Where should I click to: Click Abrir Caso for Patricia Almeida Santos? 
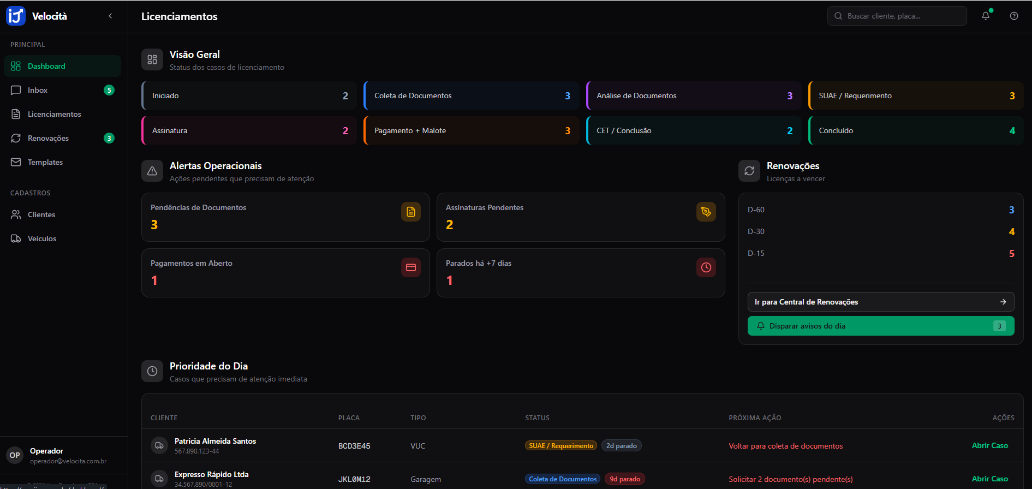click(989, 445)
